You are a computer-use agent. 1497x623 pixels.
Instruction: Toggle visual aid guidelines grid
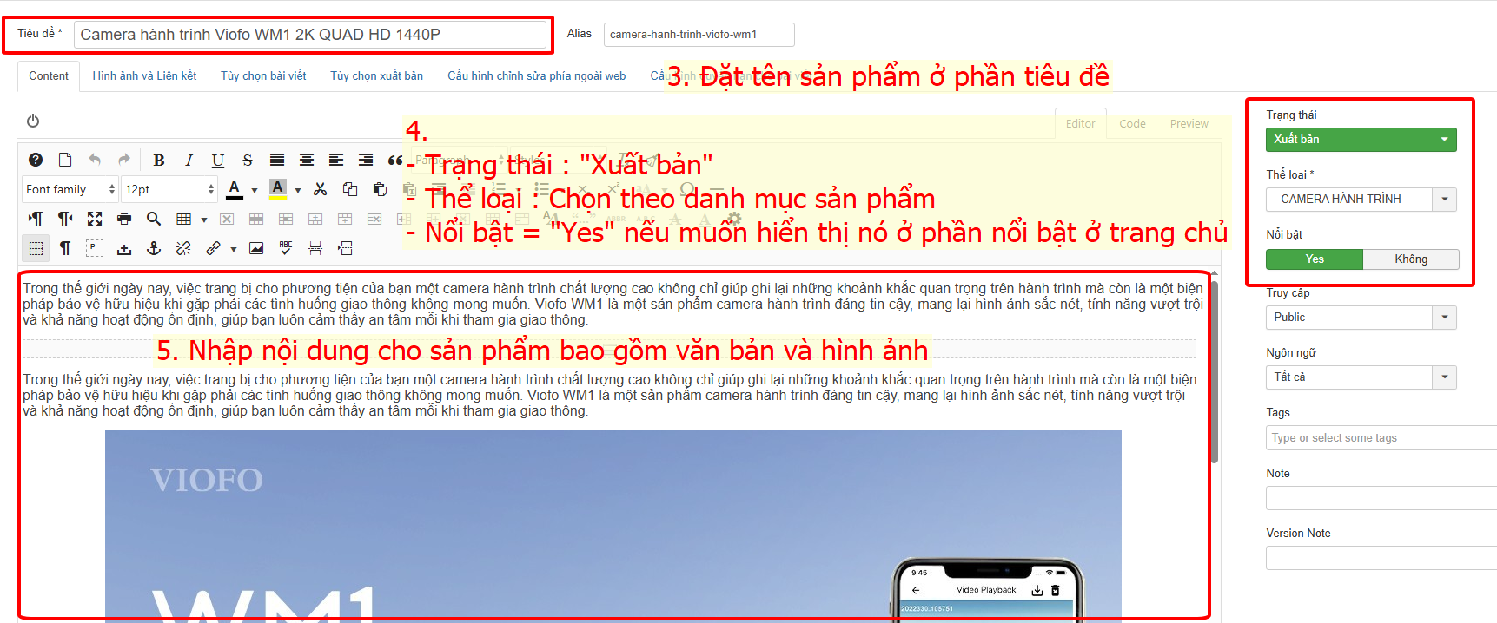pyautogui.click(x=36, y=248)
